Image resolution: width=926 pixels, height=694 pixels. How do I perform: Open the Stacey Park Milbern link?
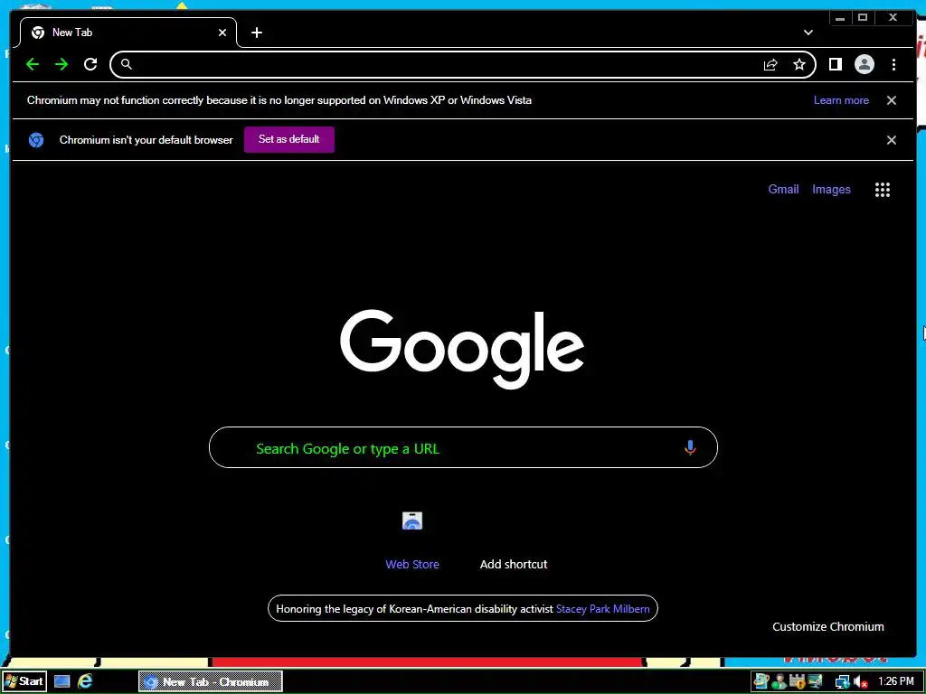coord(602,609)
